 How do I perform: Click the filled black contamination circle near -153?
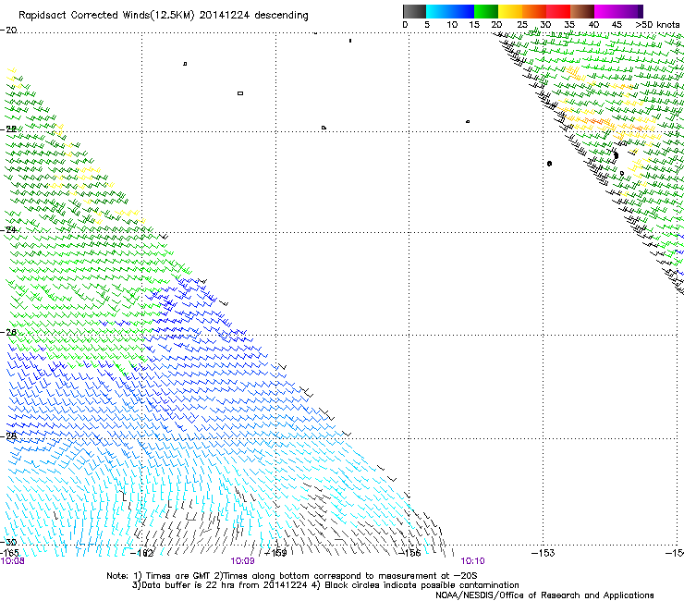[x=549, y=164]
